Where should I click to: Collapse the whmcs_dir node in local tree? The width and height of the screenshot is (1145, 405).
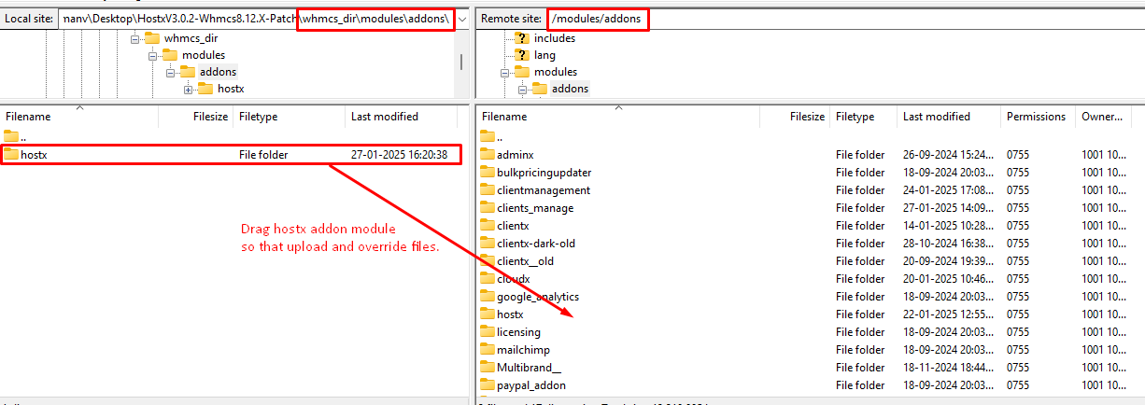[135, 39]
